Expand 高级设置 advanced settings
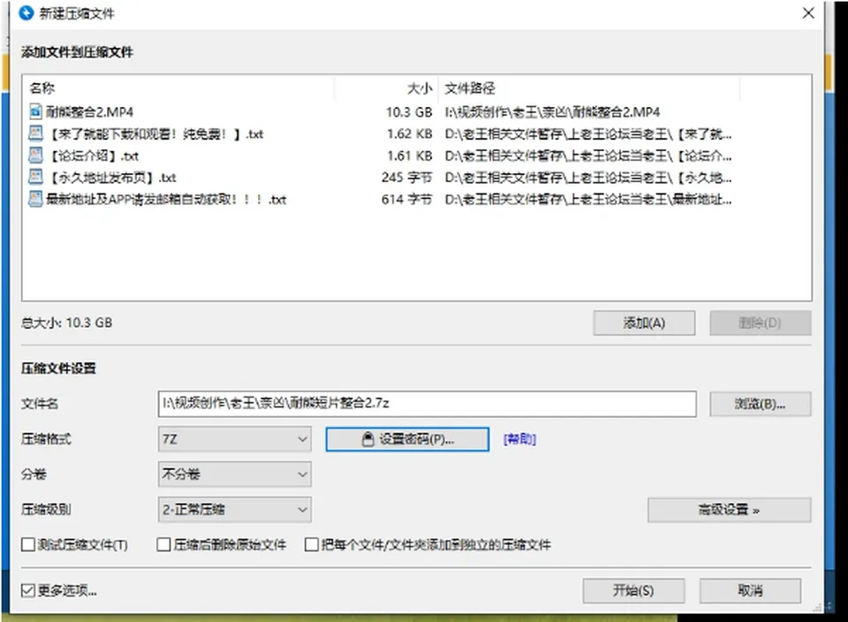Viewport: 848px width, 622px height. tap(729, 510)
